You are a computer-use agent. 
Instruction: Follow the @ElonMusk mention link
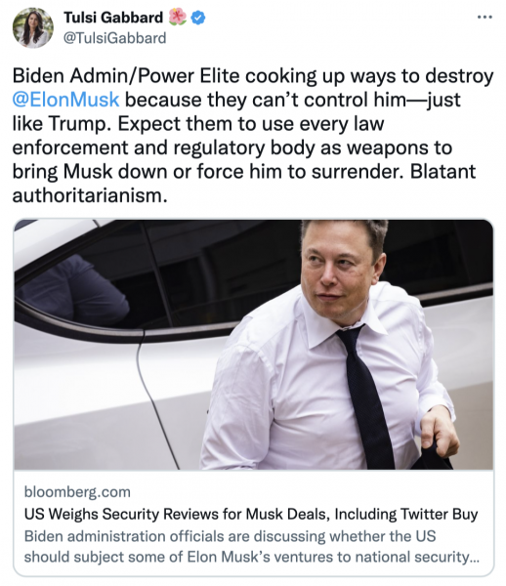click(x=65, y=100)
